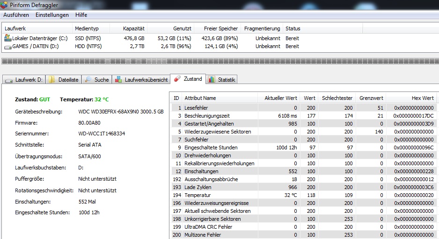Viewport: 439px width, 239px height.
Task: Sort drives by Genutzt column header
Action: [x=170, y=28]
